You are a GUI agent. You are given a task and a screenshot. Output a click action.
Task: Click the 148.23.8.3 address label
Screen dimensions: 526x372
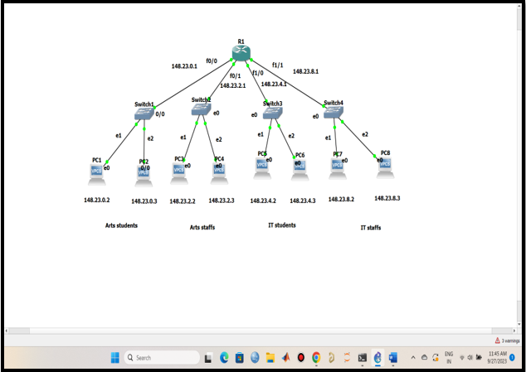point(387,198)
